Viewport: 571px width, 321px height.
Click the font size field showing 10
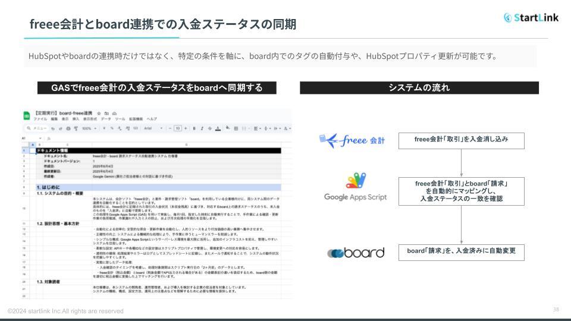pos(178,128)
